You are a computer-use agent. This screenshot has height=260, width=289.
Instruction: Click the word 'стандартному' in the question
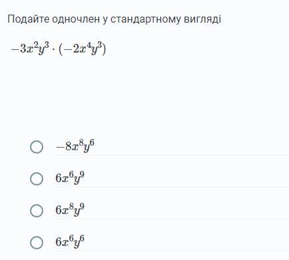[x=146, y=19]
